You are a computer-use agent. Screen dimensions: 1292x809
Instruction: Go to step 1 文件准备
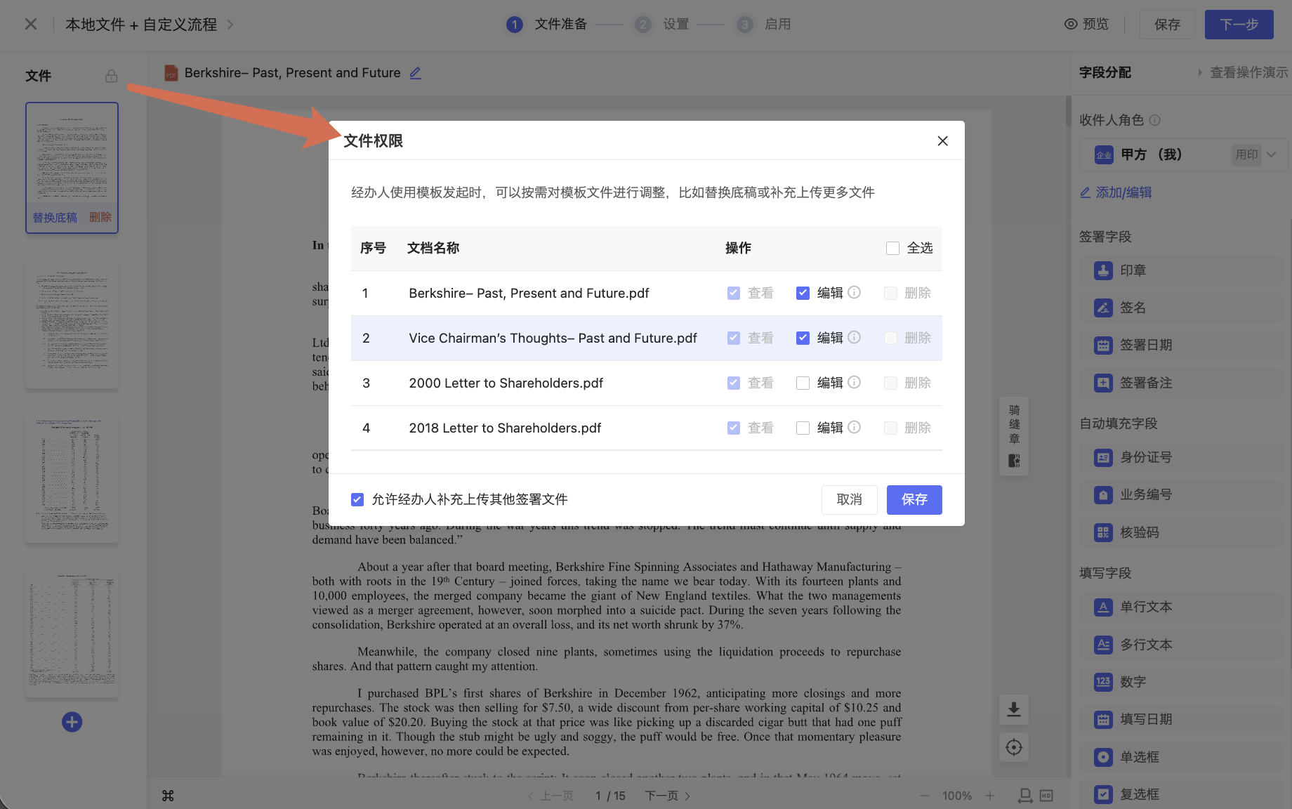click(x=547, y=25)
